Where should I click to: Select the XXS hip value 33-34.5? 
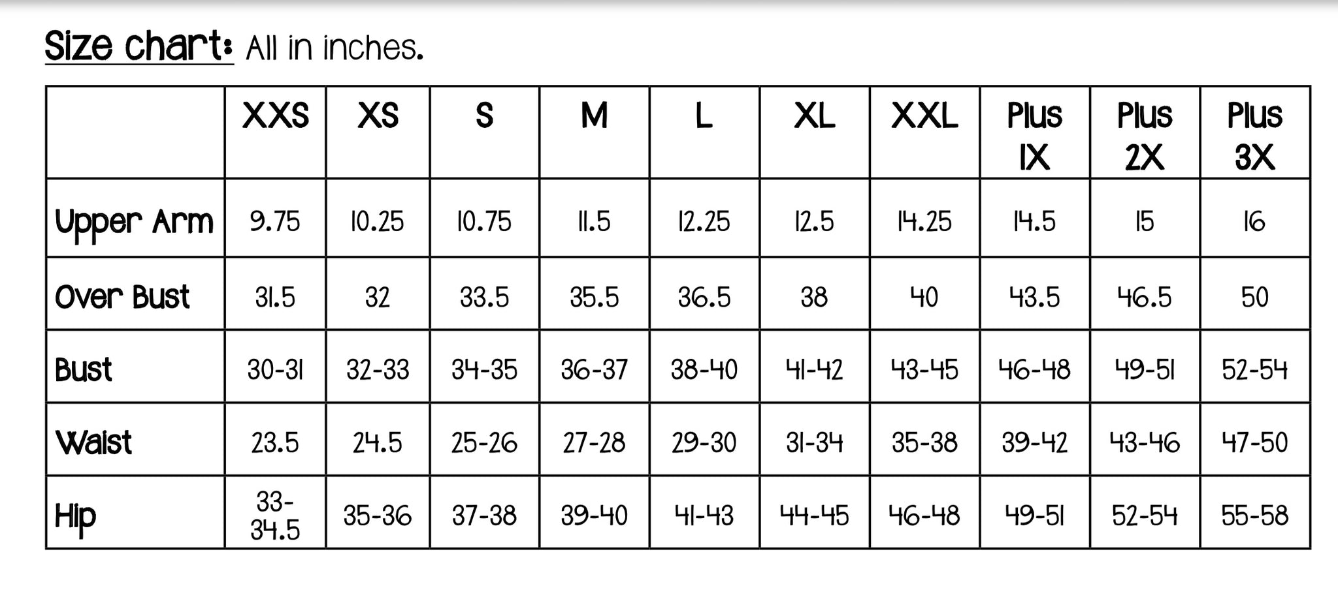[x=275, y=515]
